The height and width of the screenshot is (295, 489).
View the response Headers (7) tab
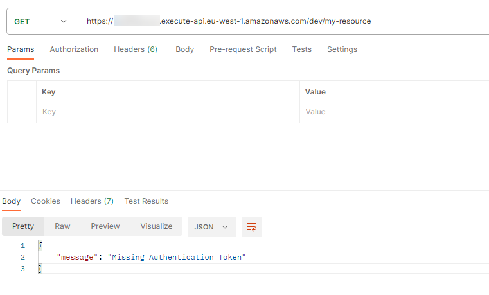coord(92,201)
